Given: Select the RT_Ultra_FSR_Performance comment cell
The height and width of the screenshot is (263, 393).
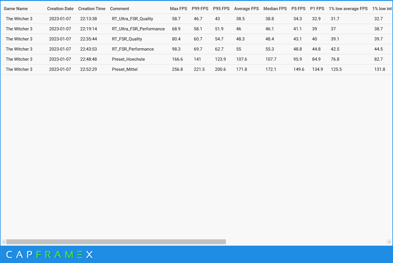Looking at the screenshot, I should tap(138, 29).
